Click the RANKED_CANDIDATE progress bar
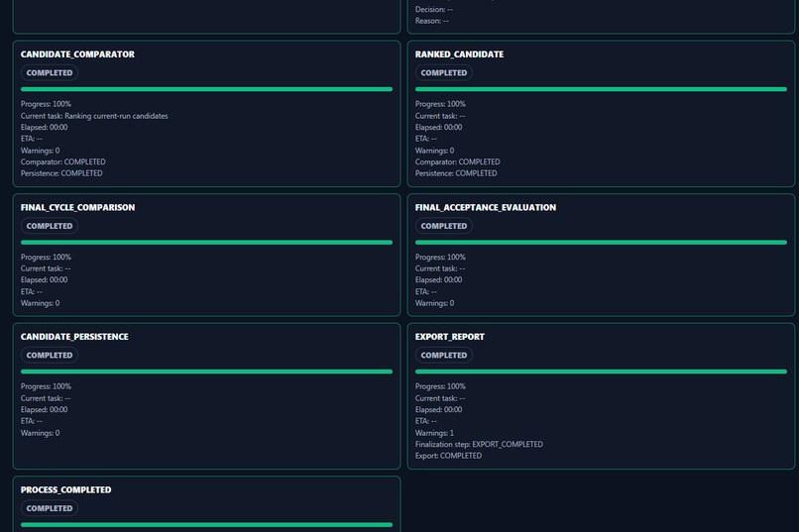Viewport: 799px width, 532px height. click(x=601, y=89)
